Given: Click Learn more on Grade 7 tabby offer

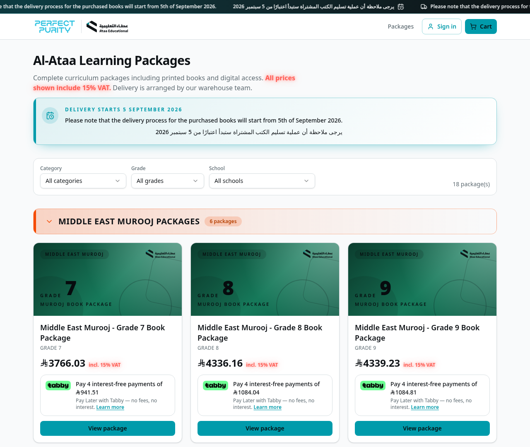Looking at the screenshot, I should coord(110,407).
